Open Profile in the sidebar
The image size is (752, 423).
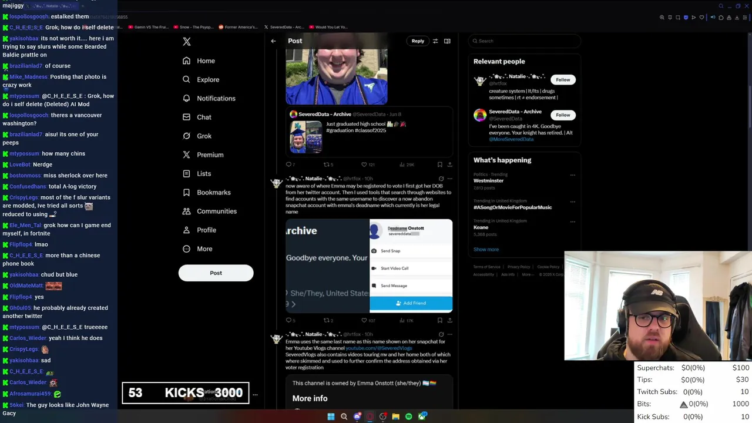(x=199, y=230)
